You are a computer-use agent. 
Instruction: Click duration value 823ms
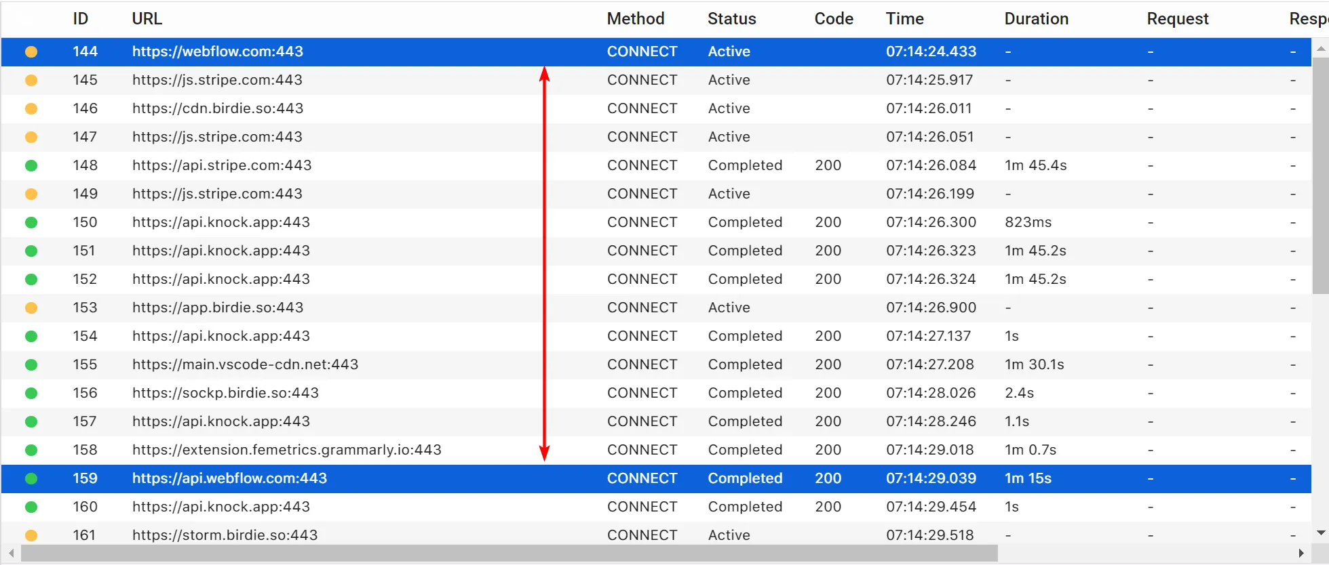point(1028,222)
